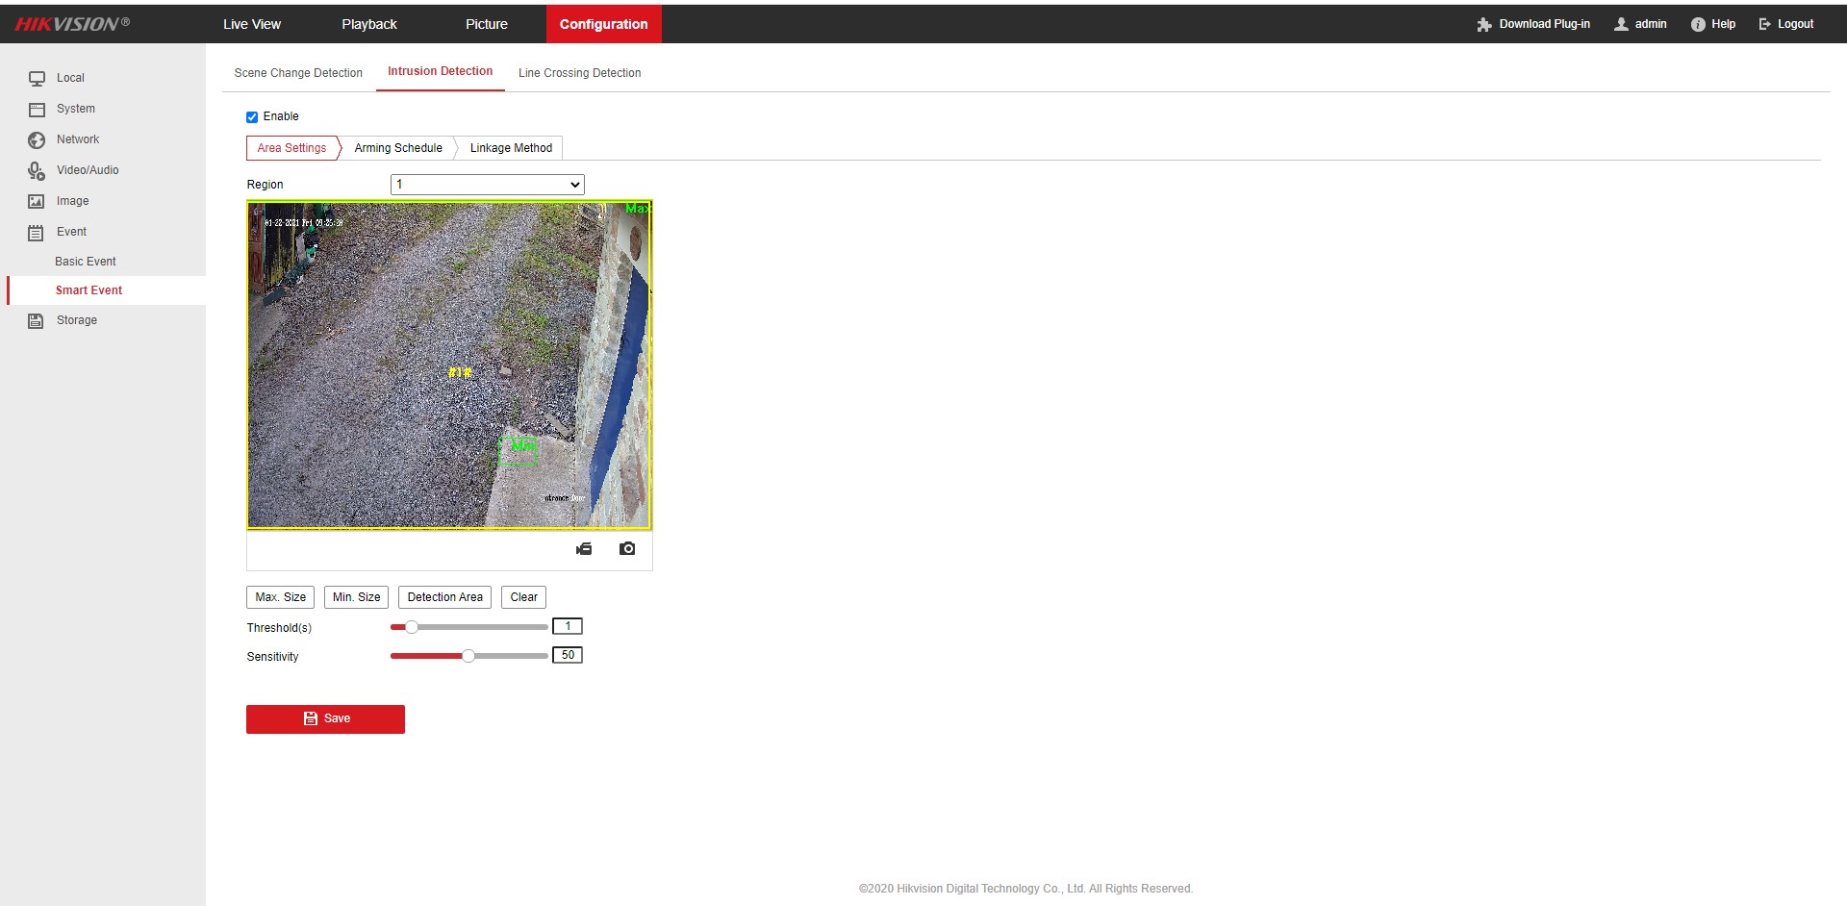Select Basic Event in the sidebar
This screenshot has height=906, width=1847.
[86, 262]
